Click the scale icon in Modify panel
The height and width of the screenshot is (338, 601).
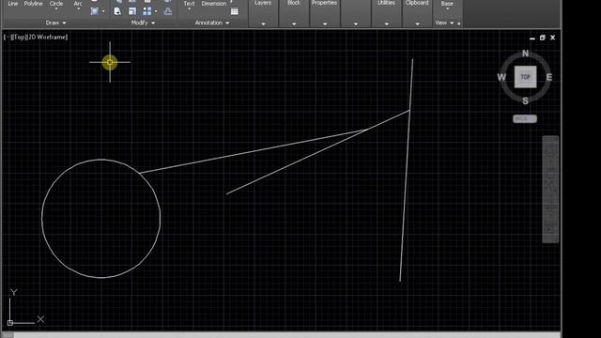point(132,11)
